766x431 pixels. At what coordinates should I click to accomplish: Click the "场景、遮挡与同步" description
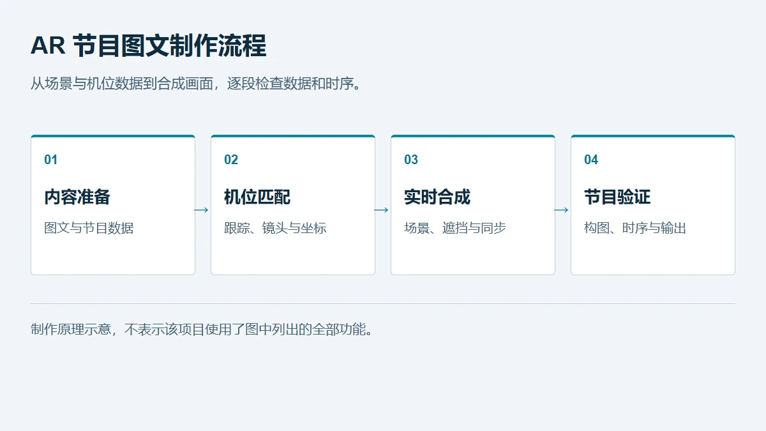455,228
